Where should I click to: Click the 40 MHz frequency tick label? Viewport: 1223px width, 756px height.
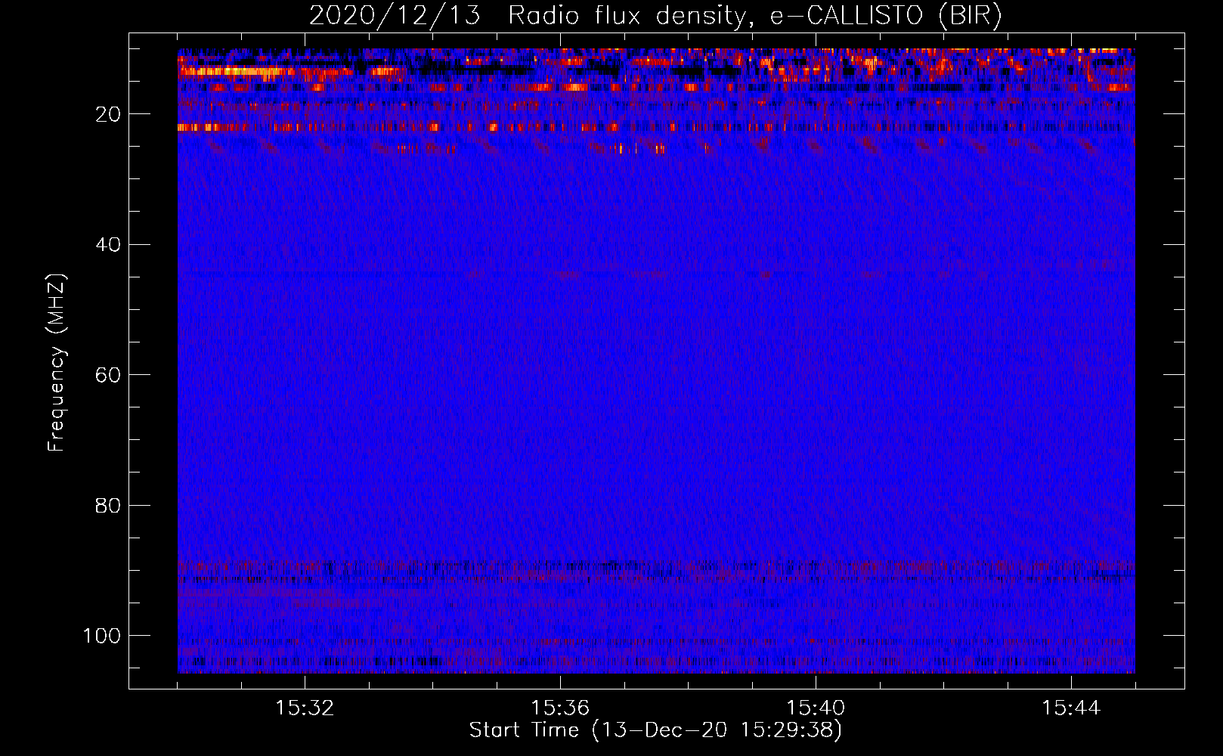pos(108,245)
